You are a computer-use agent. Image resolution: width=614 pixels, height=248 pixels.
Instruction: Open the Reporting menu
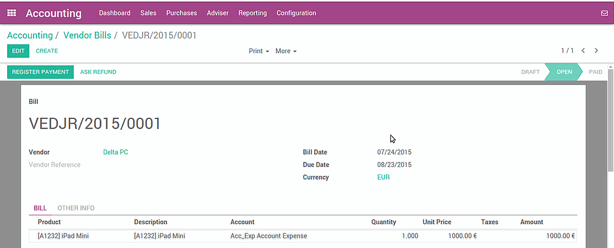pos(252,13)
